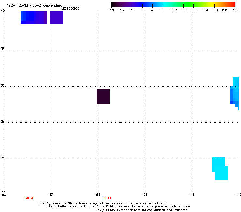Click the red time stamp 13:10

pyautogui.click(x=28, y=198)
